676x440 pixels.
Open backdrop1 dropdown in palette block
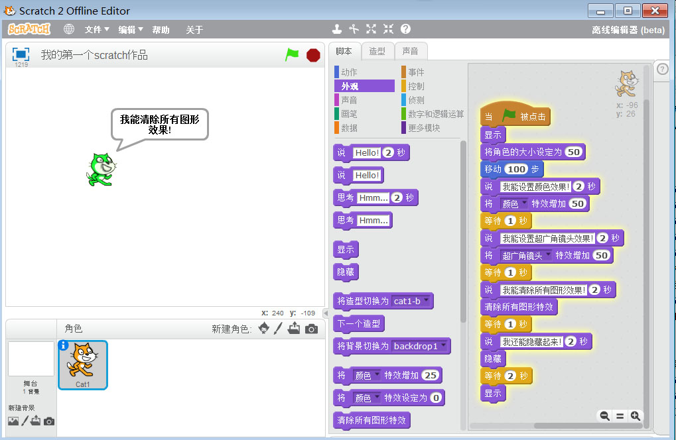[x=419, y=346]
